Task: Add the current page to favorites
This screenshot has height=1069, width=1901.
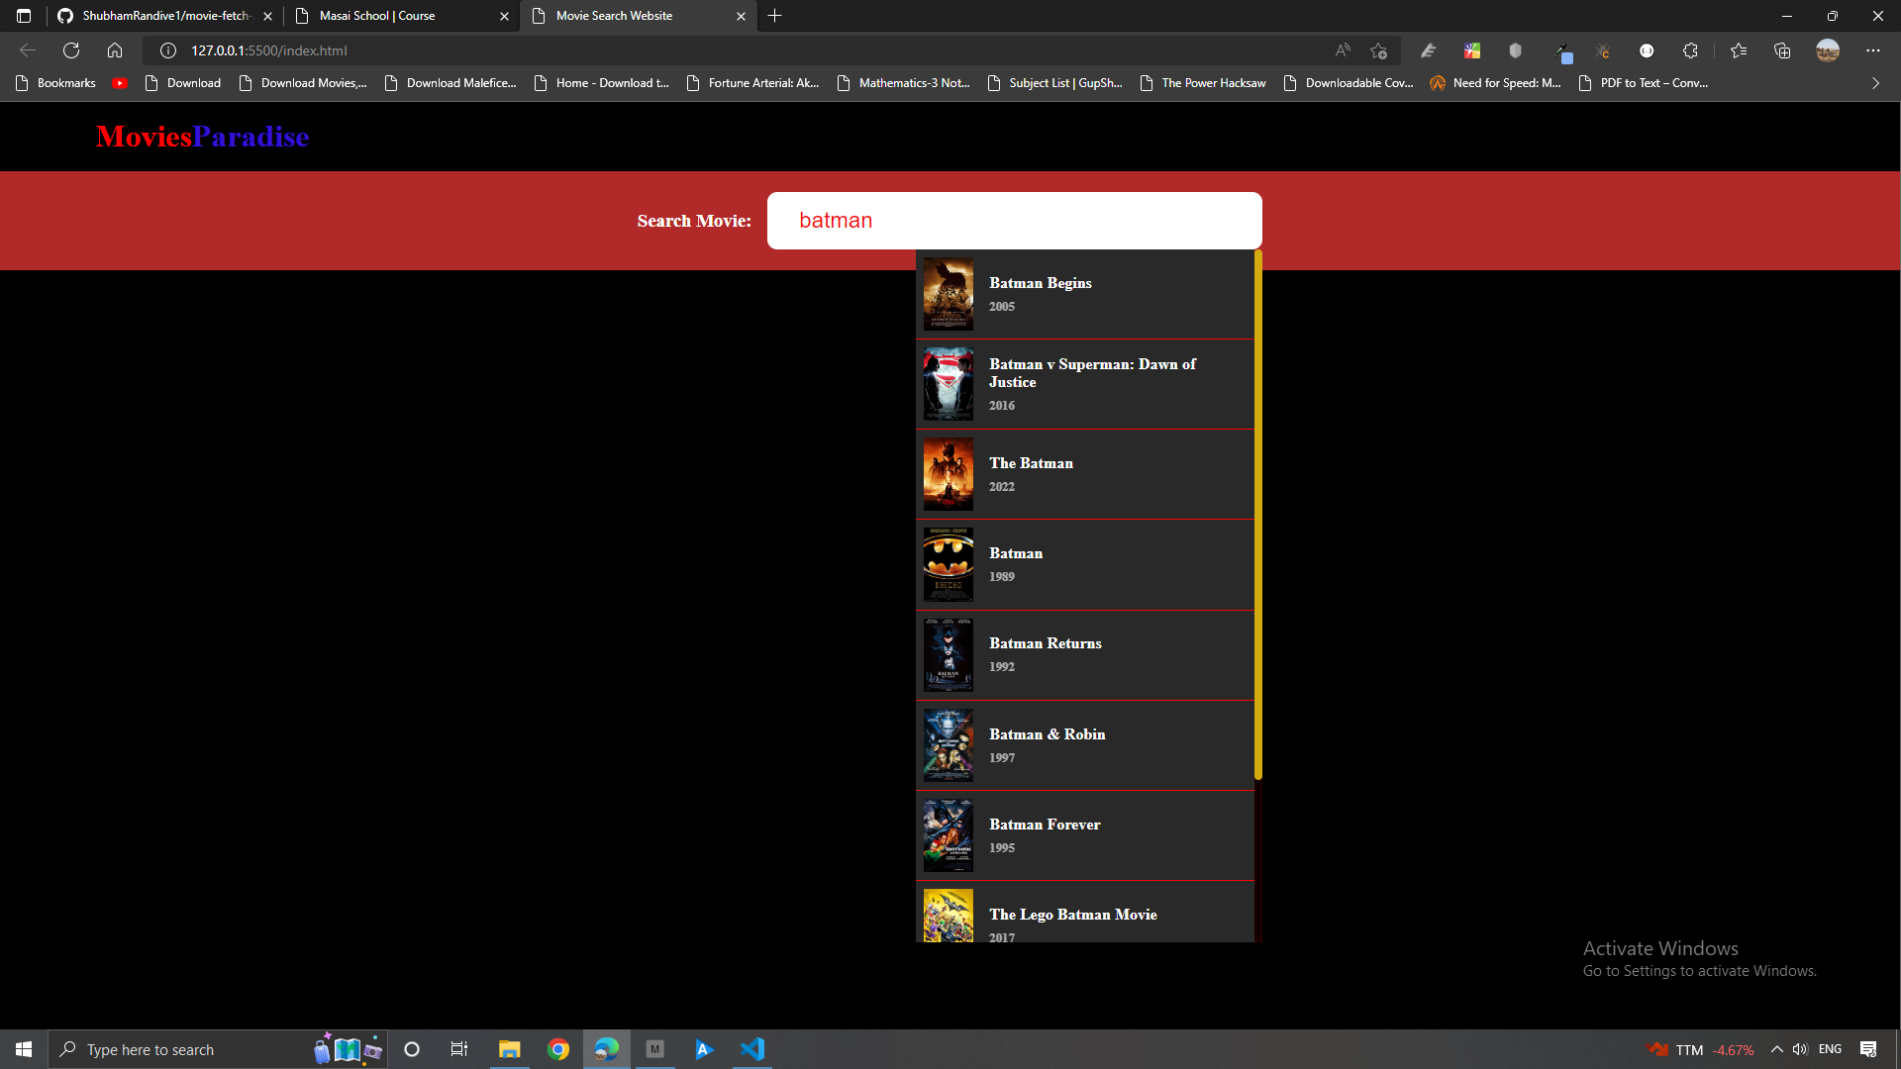Action: [1377, 50]
